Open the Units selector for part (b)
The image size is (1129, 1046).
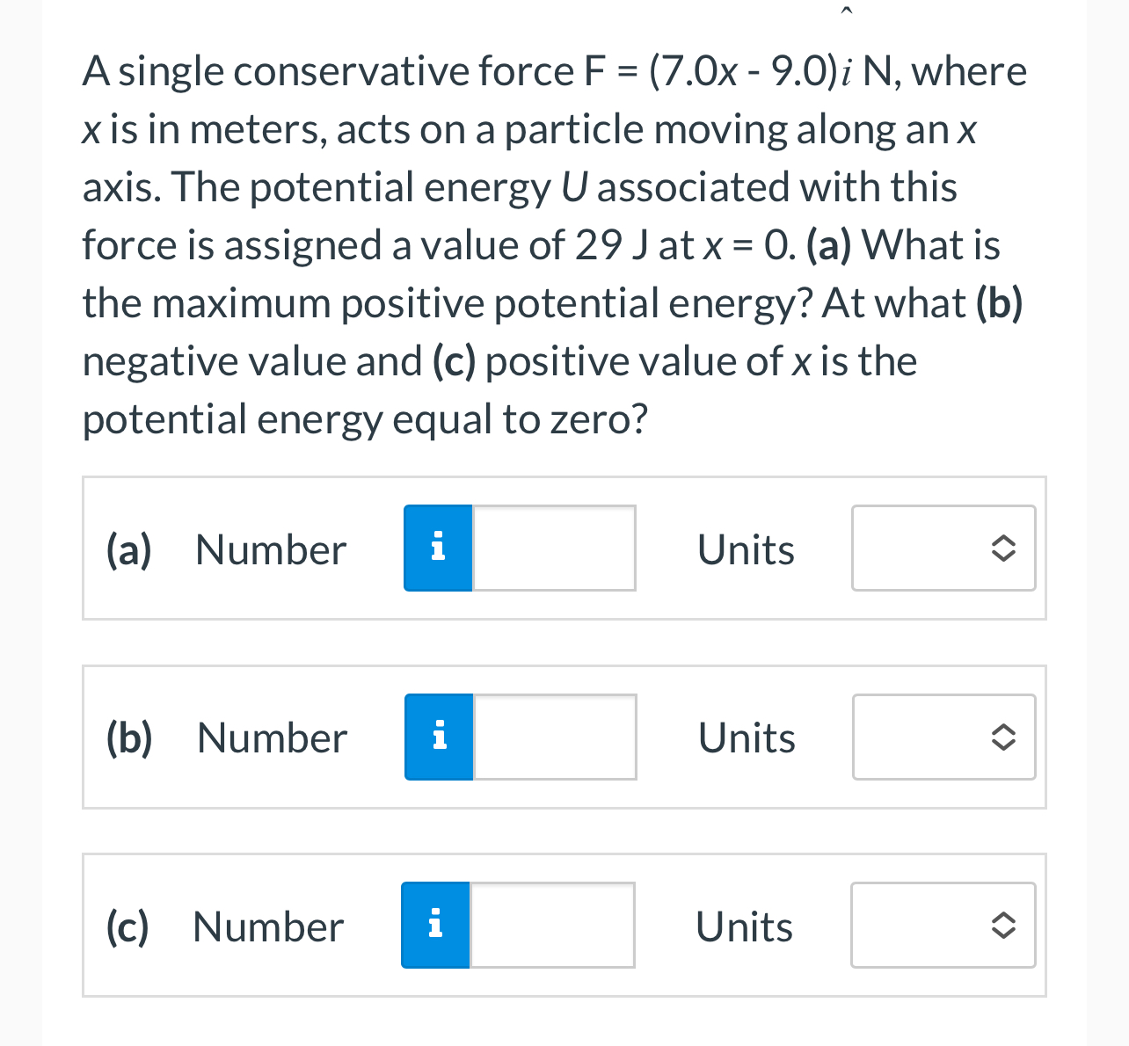point(943,737)
